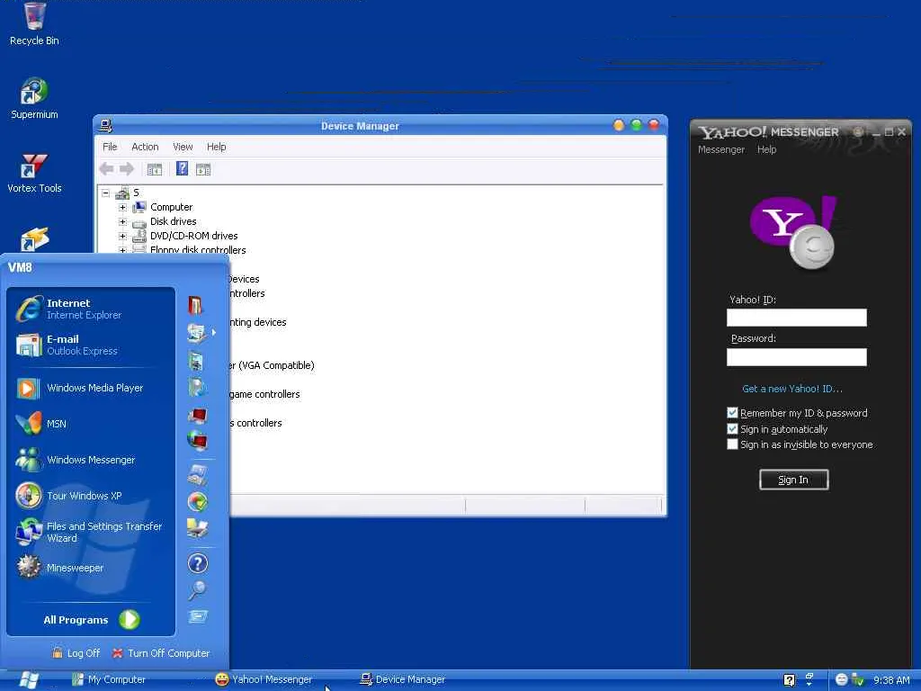The width and height of the screenshot is (921, 691).
Task: Show hidden taskbar toolbar items via double-window arrow
Action: (x=809, y=679)
